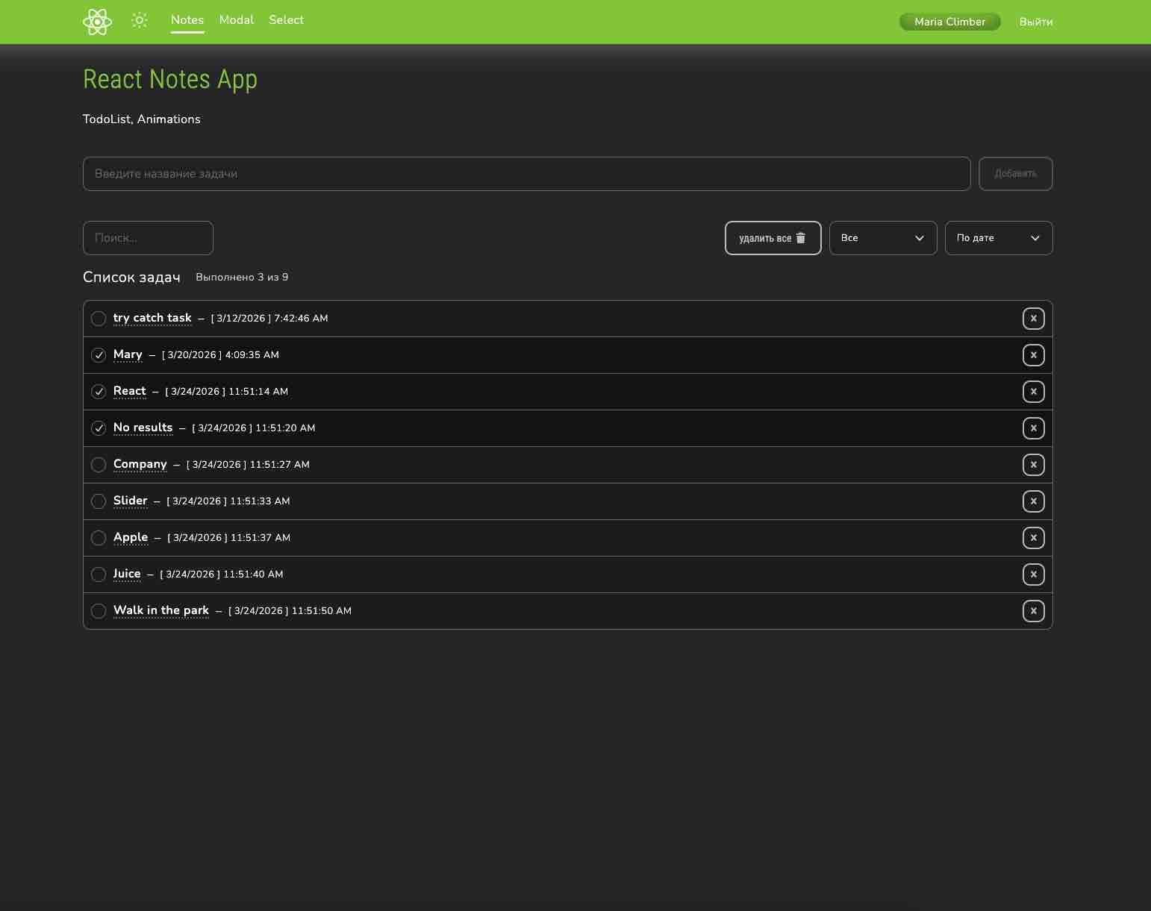Click the 'удалить все' delete all button
Image resolution: width=1151 pixels, height=911 pixels.
(773, 238)
